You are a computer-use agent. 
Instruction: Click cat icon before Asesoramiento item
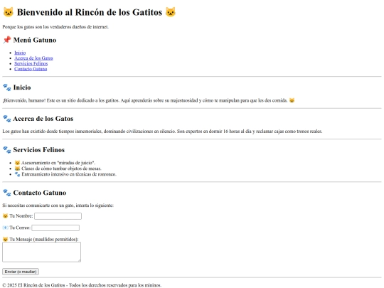pyautogui.click(x=17, y=163)
